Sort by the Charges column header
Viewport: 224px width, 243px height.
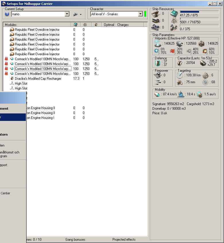tap(130, 24)
